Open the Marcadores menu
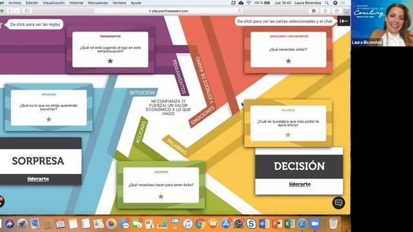Viewport: 413px width, 232px height. pos(97,3)
